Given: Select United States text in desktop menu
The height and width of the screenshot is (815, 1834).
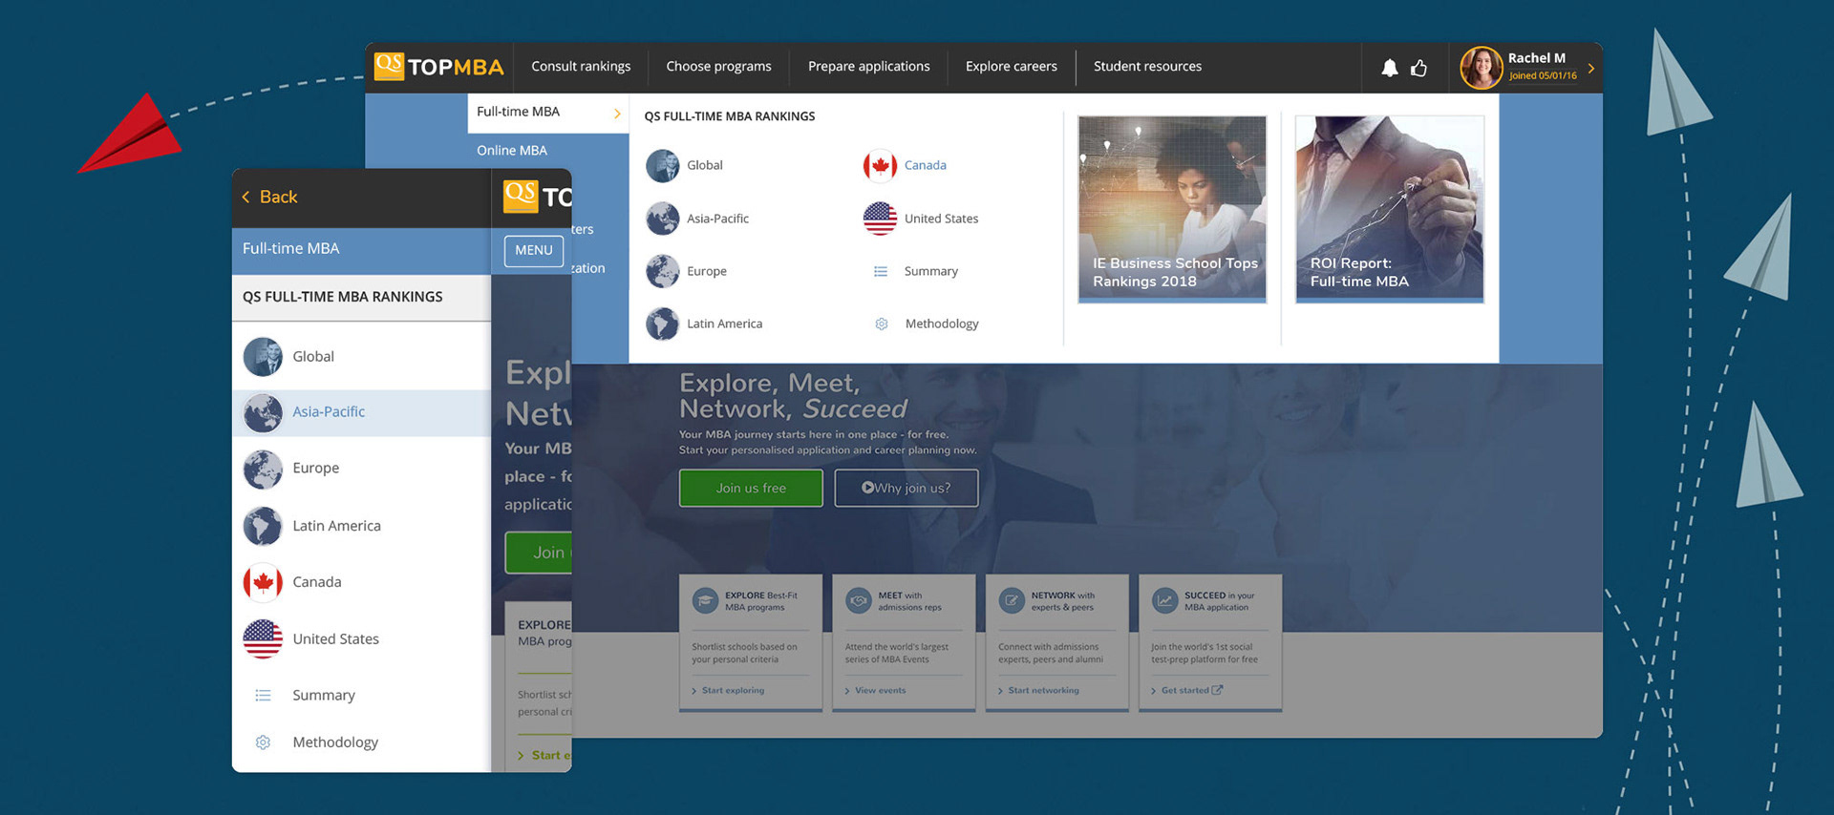Looking at the screenshot, I should point(941,219).
